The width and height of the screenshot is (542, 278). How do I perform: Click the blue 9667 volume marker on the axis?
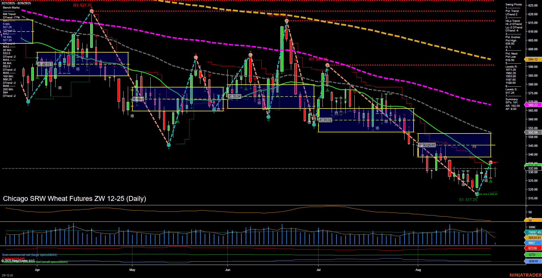[x=533, y=243]
